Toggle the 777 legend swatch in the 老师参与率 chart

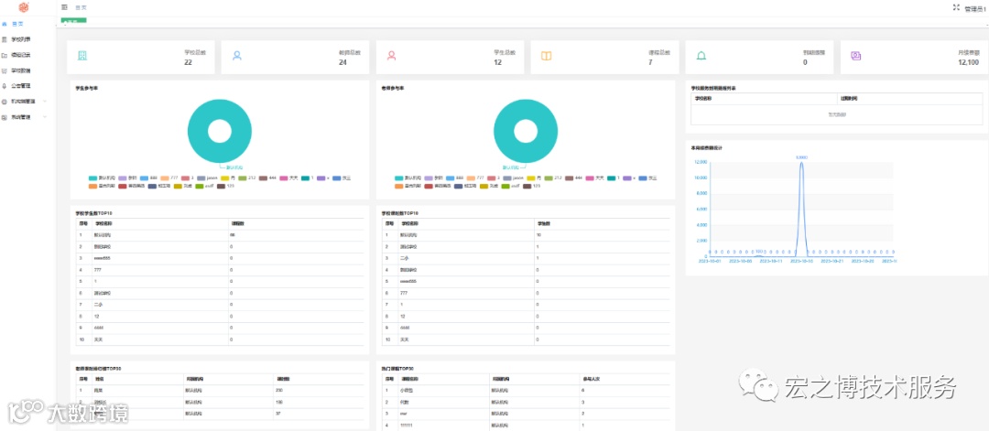(472, 178)
